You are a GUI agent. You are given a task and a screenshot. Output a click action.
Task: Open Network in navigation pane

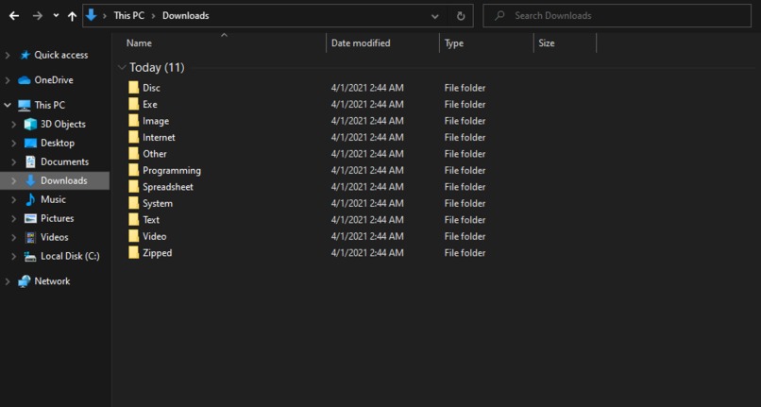pyautogui.click(x=52, y=281)
